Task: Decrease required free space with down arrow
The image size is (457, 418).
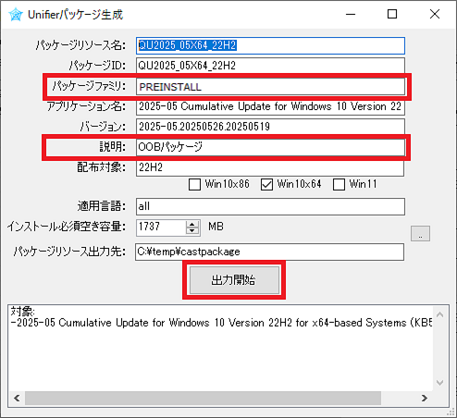Action: (x=192, y=231)
